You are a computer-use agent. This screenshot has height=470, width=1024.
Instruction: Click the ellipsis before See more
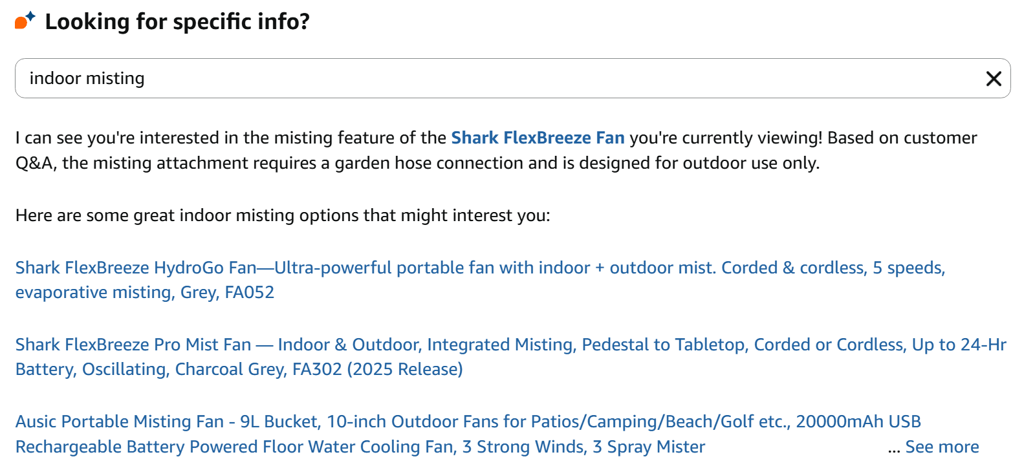click(x=894, y=447)
